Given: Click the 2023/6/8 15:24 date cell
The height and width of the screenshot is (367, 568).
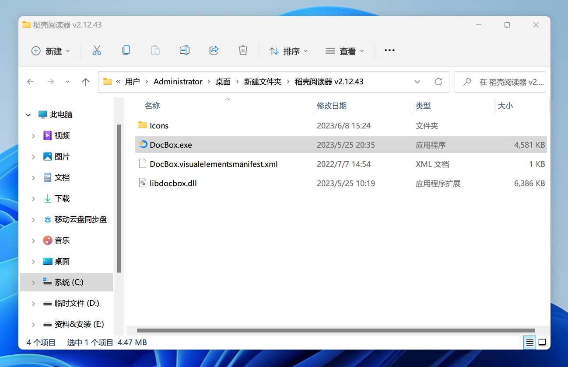Looking at the screenshot, I should pyautogui.click(x=344, y=125).
